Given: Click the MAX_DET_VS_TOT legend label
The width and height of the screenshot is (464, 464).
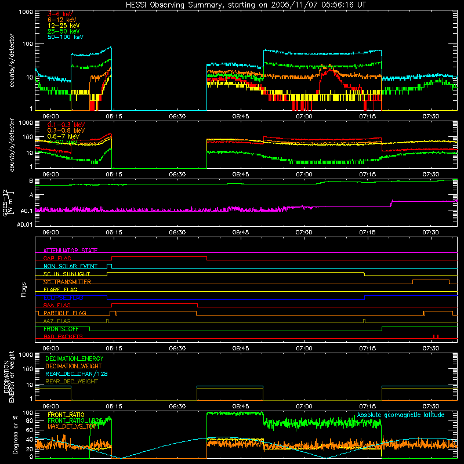Looking at the screenshot, I should click(x=71, y=426).
